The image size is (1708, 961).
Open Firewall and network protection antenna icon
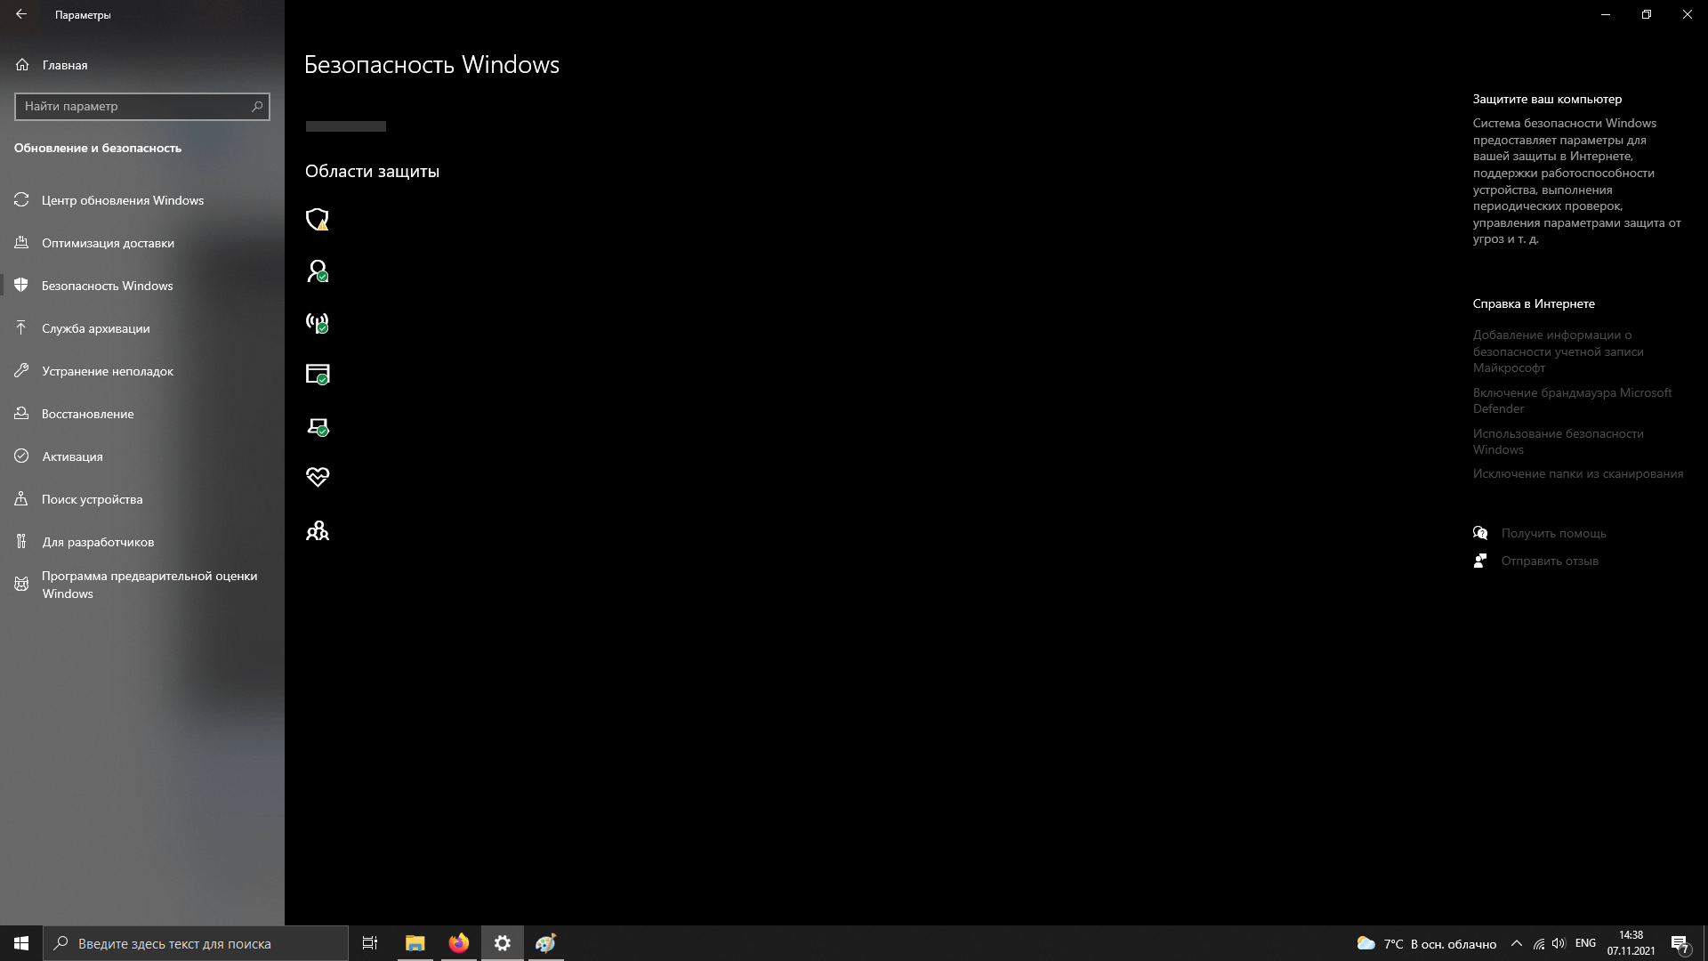pyautogui.click(x=318, y=323)
